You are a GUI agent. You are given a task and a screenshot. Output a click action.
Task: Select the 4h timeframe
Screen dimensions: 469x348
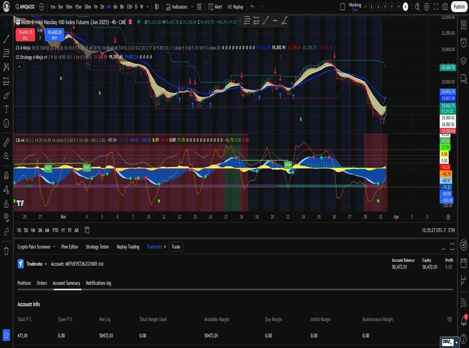pyautogui.click(x=109, y=7)
